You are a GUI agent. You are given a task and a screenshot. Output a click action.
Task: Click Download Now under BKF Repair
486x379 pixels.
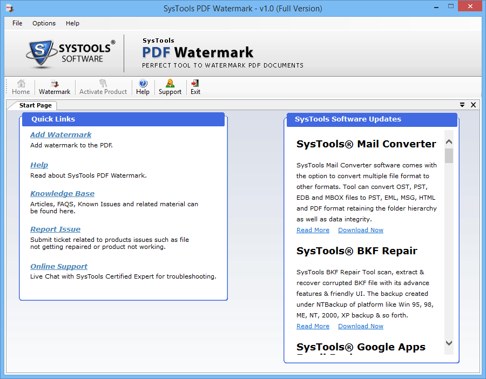(x=361, y=326)
